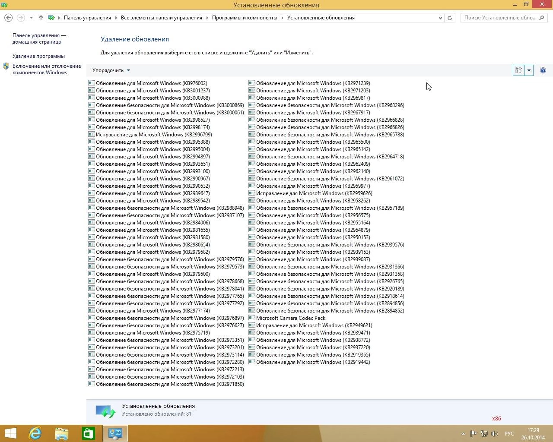553x442 pixels.
Task: Select 'Исправление' item KB2996799
Action: click(150, 135)
